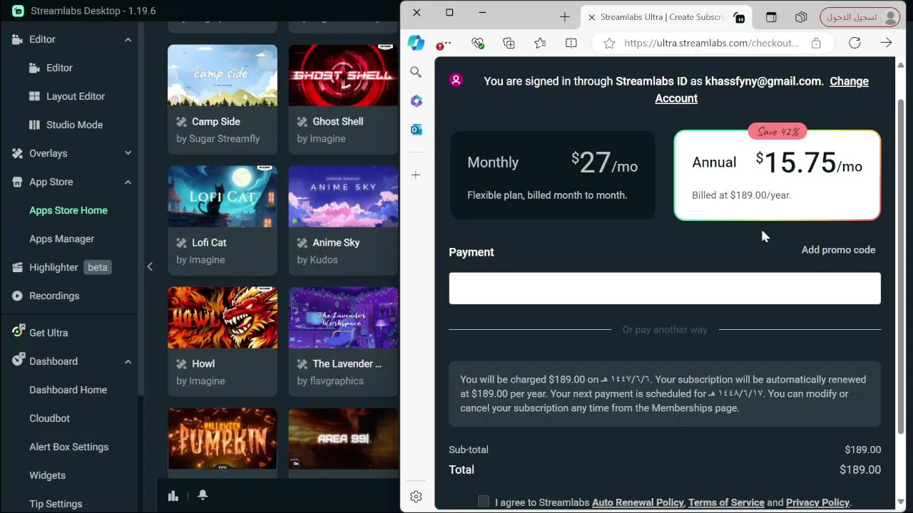Open Widgets page

[x=47, y=475]
